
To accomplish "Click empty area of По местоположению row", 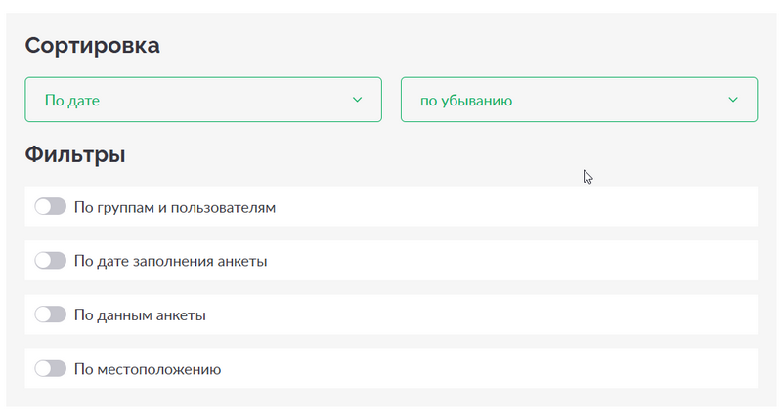I will (x=489, y=368).
